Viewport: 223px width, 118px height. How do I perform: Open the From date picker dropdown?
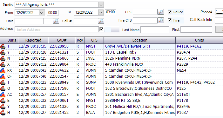42,13
